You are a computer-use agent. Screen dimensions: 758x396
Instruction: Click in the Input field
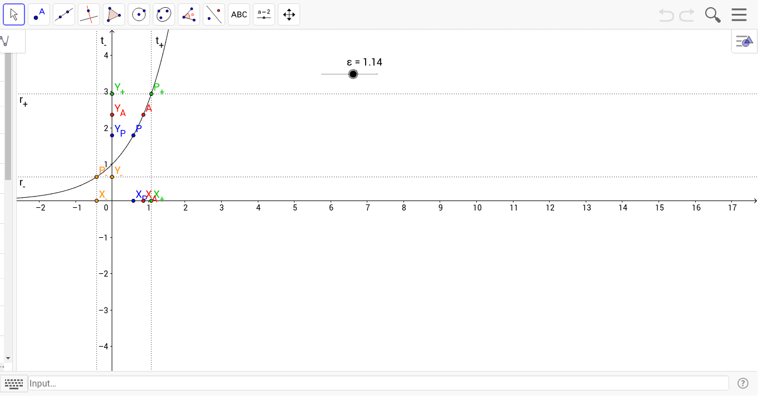point(378,383)
